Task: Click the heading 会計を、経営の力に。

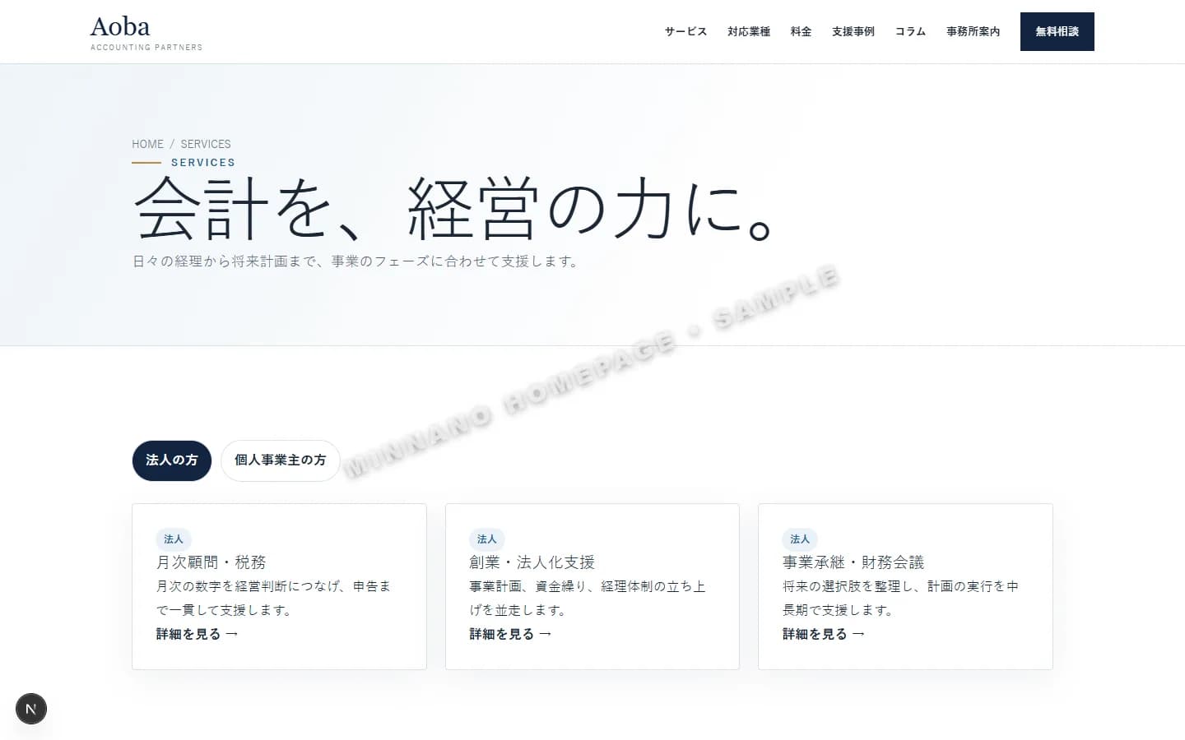Action: [x=453, y=208]
